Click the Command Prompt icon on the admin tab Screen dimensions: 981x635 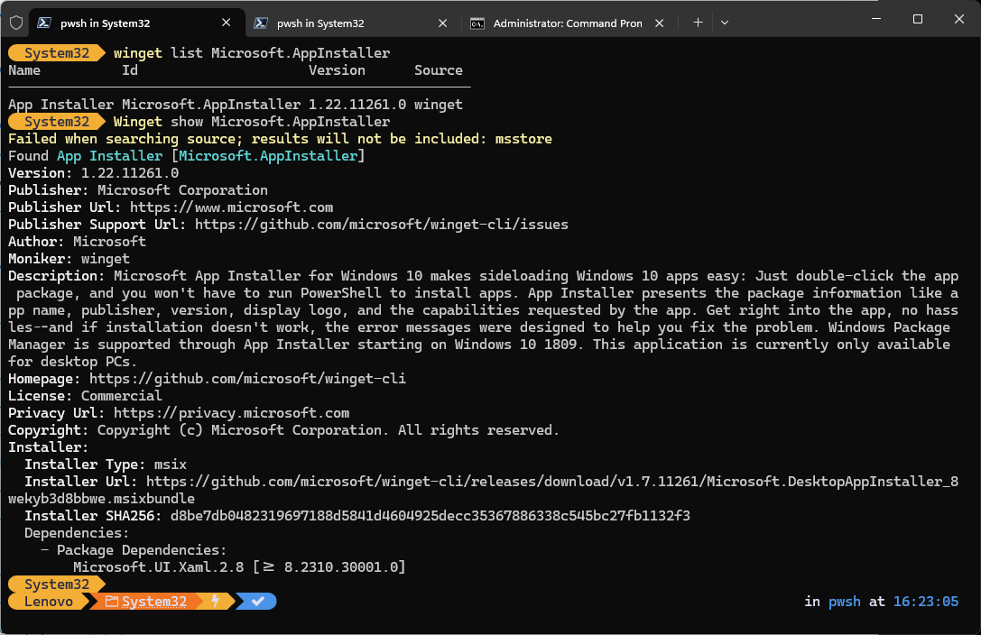pyautogui.click(x=478, y=21)
